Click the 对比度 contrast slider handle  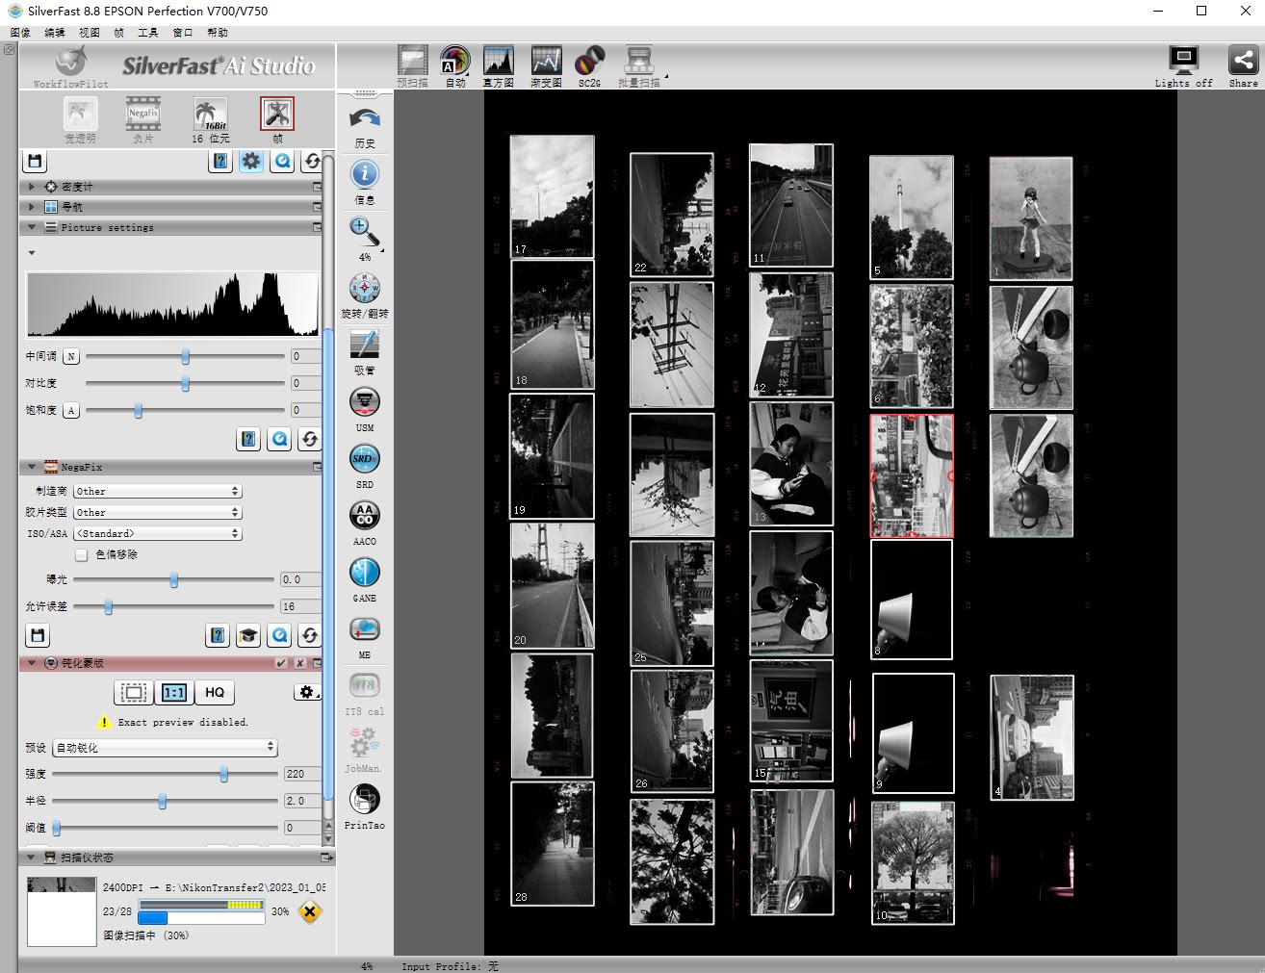[x=186, y=384]
